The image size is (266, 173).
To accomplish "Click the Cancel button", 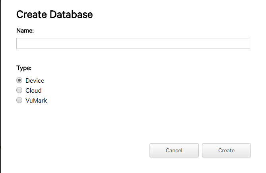I will click(x=174, y=150).
